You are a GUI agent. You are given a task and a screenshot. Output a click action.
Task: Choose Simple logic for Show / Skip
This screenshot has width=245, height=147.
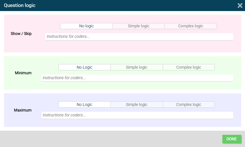[138, 26]
